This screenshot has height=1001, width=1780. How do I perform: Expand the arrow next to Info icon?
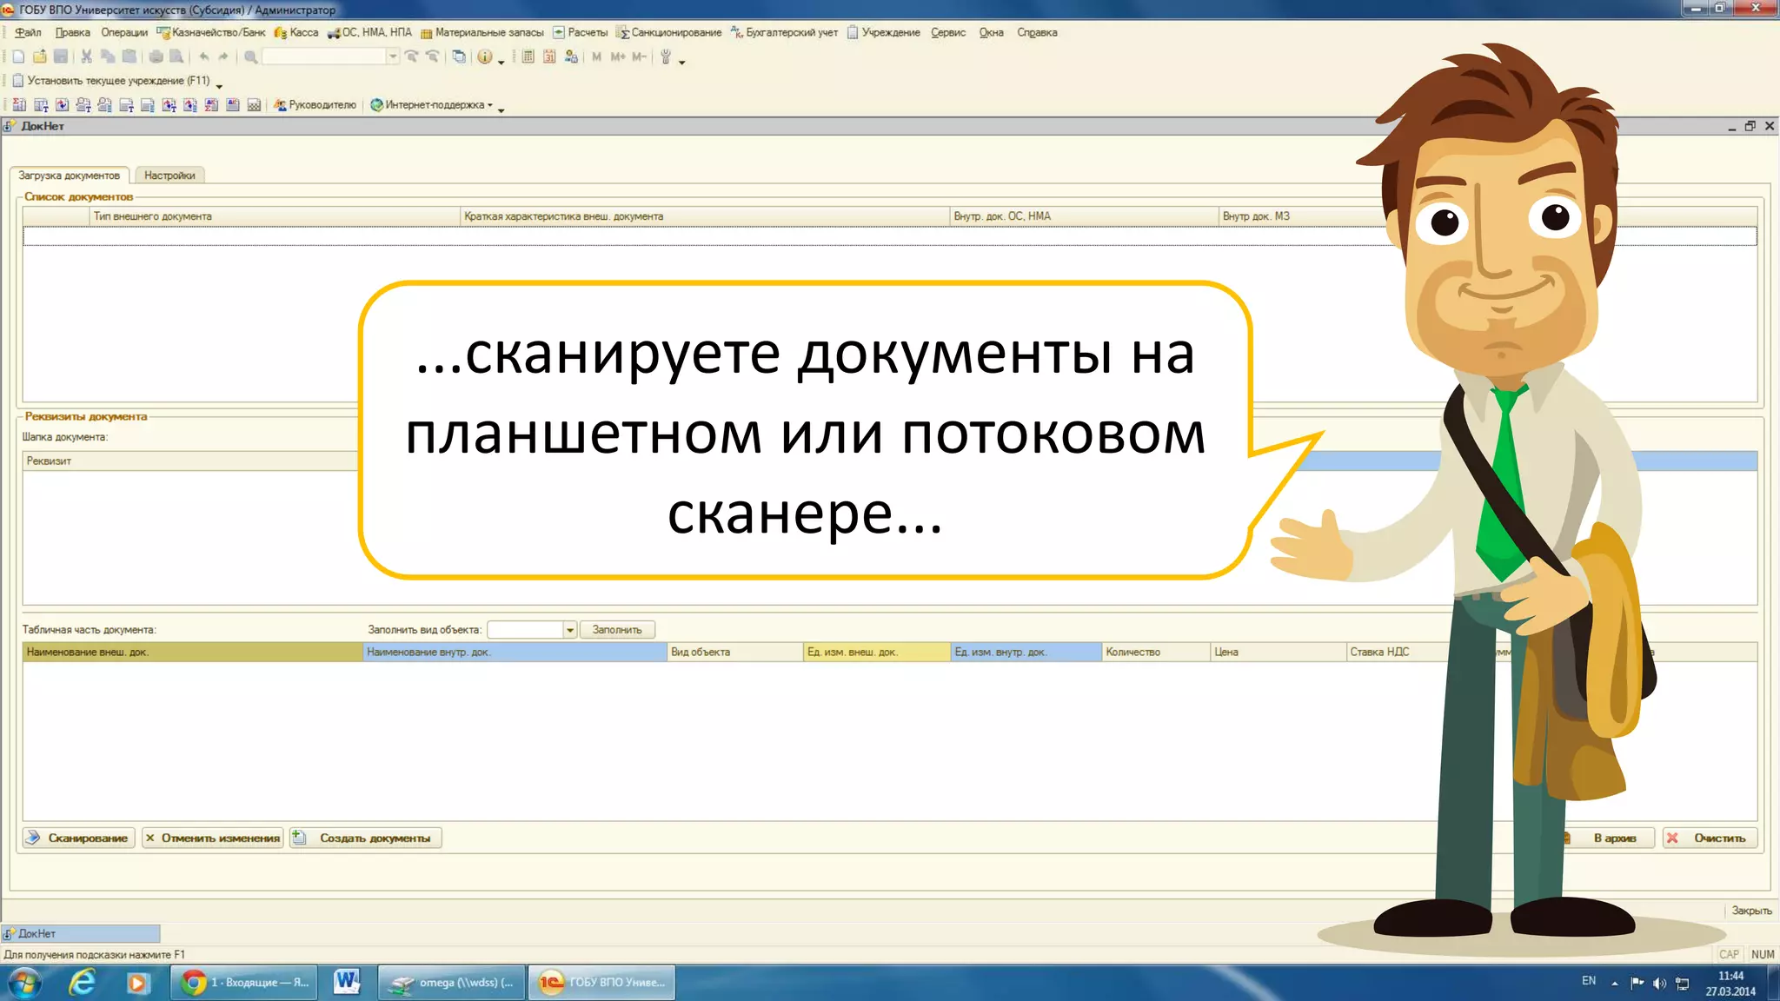pyautogui.click(x=501, y=62)
